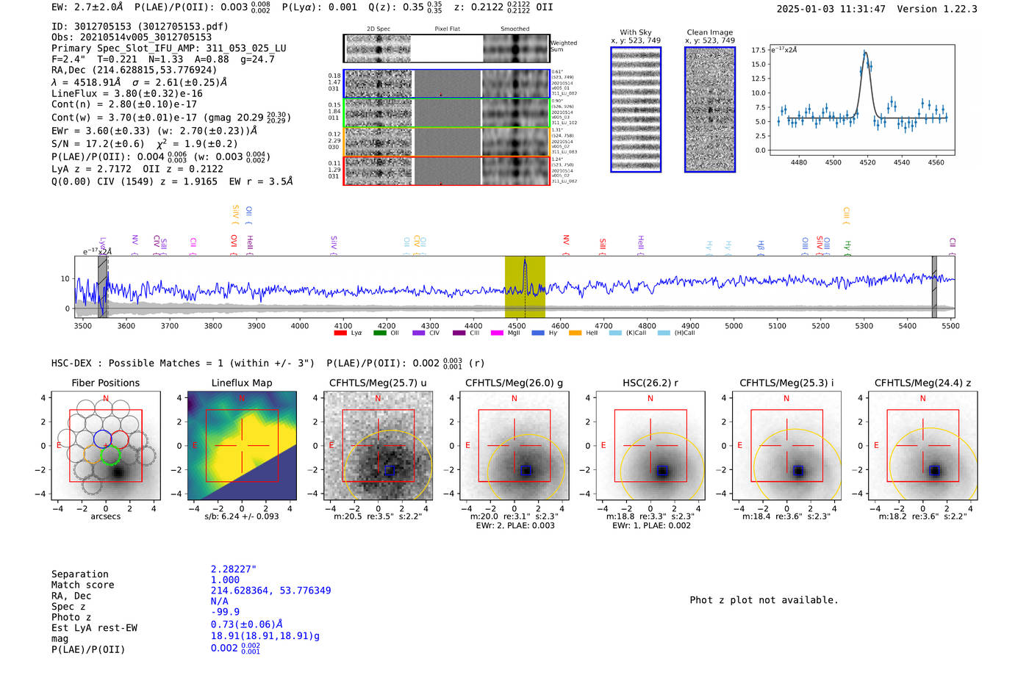Click the green OII legend swatch
This screenshot has height=700, width=1029.
tap(379, 333)
